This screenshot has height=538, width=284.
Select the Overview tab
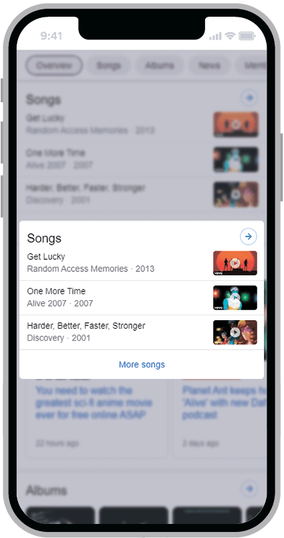coord(54,65)
